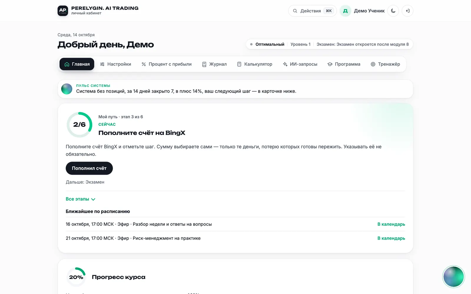The image size is (471, 294).
Task: Open the Тренажёр tab
Action: tap(385, 64)
